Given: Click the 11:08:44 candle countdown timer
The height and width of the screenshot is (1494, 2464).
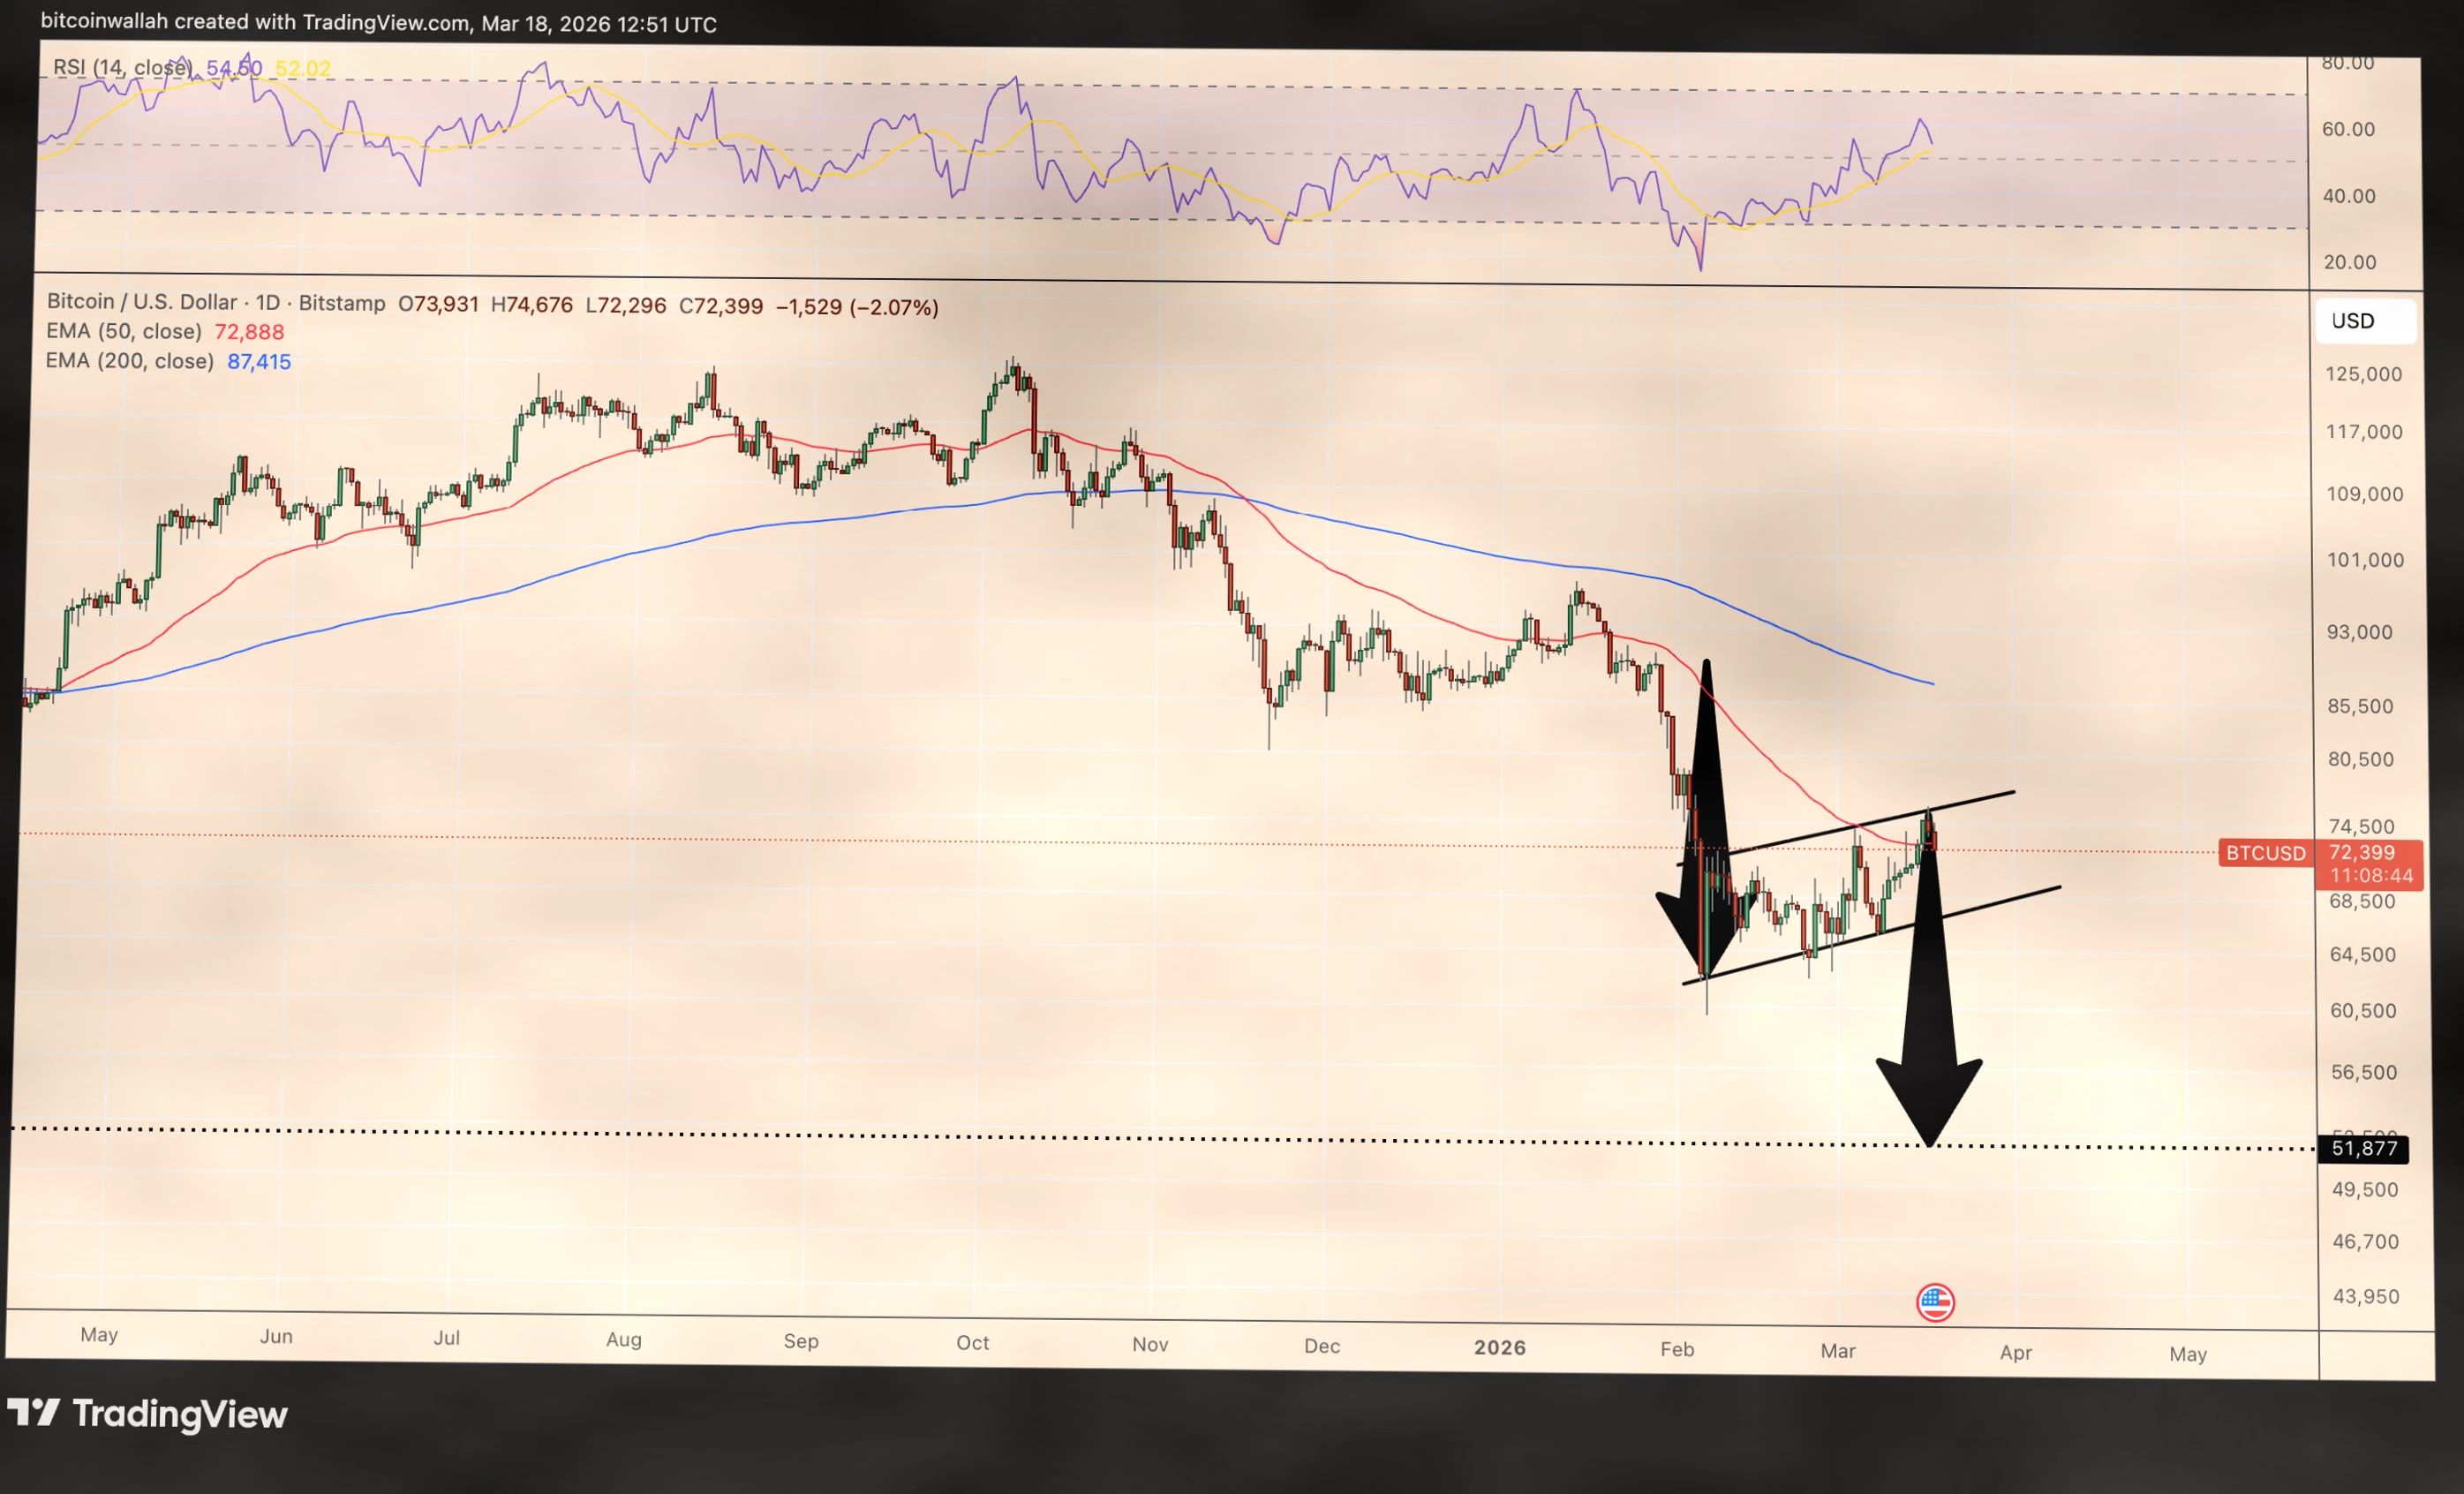Looking at the screenshot, I should 2371,875.
